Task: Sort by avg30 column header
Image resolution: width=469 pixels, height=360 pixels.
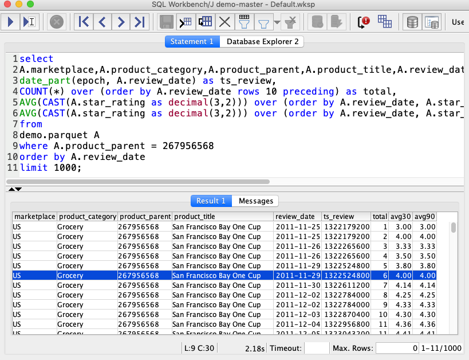Action: coord(400,217)
